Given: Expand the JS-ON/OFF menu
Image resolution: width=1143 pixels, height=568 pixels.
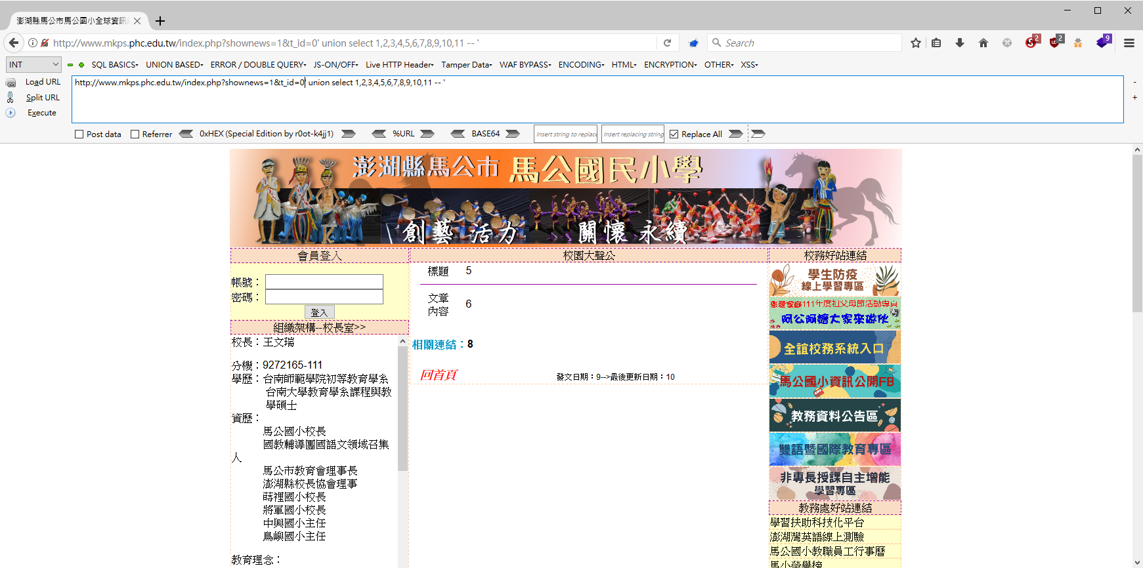Looking at the screenshot, I should click(x=336, y=65).
